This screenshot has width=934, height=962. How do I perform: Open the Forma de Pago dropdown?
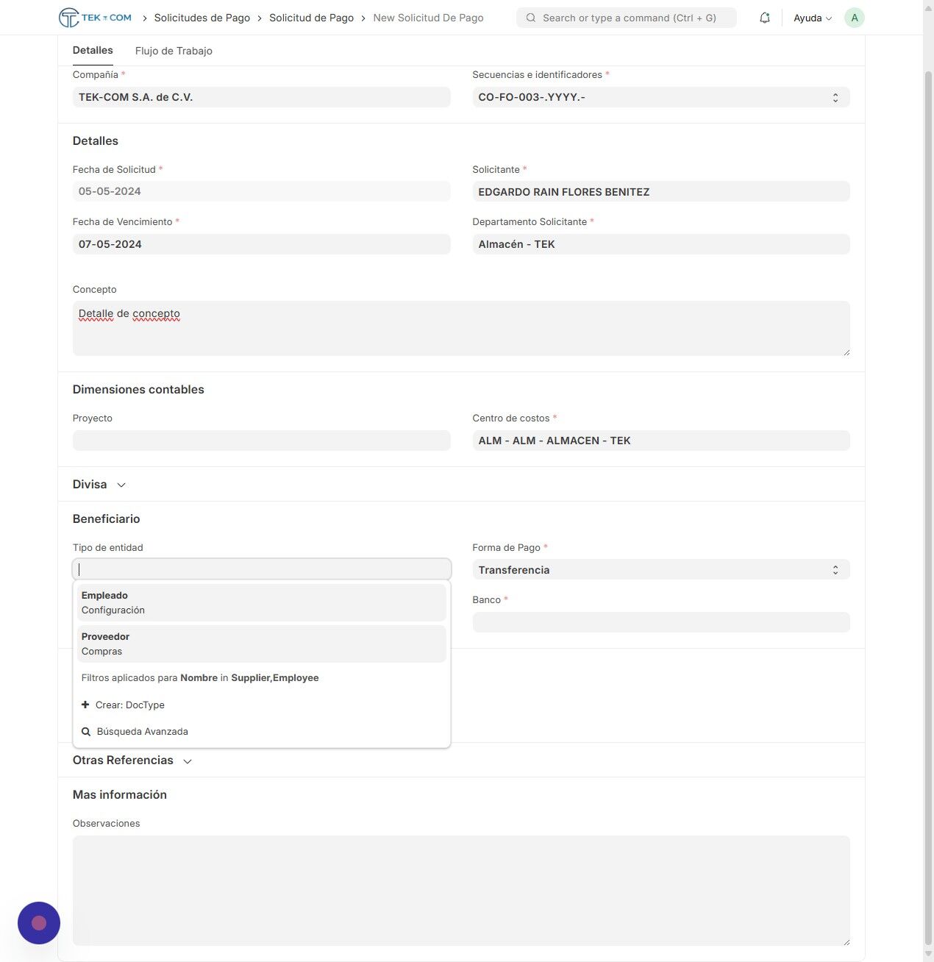point(660,570)
